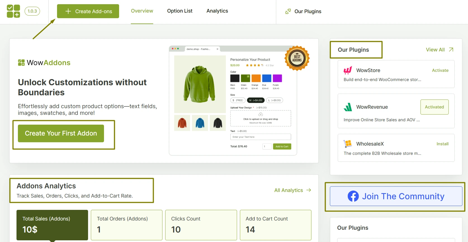
Task: Select the Add to Cart Count card
Action: 276,225
